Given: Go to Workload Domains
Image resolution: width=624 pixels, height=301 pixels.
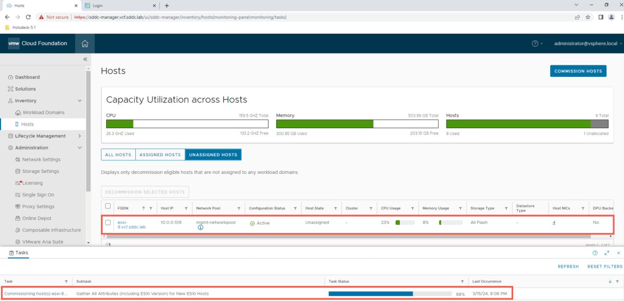Looking at the screenshot, I should [43, 113].
